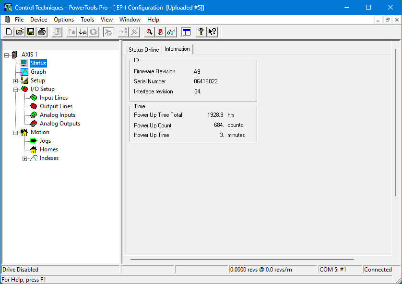
Task: Click serial number value 0641E022
Action: [x=206, y=81]
